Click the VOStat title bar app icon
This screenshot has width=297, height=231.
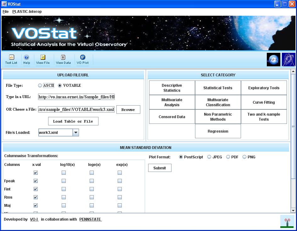click(x=4, y=4)
